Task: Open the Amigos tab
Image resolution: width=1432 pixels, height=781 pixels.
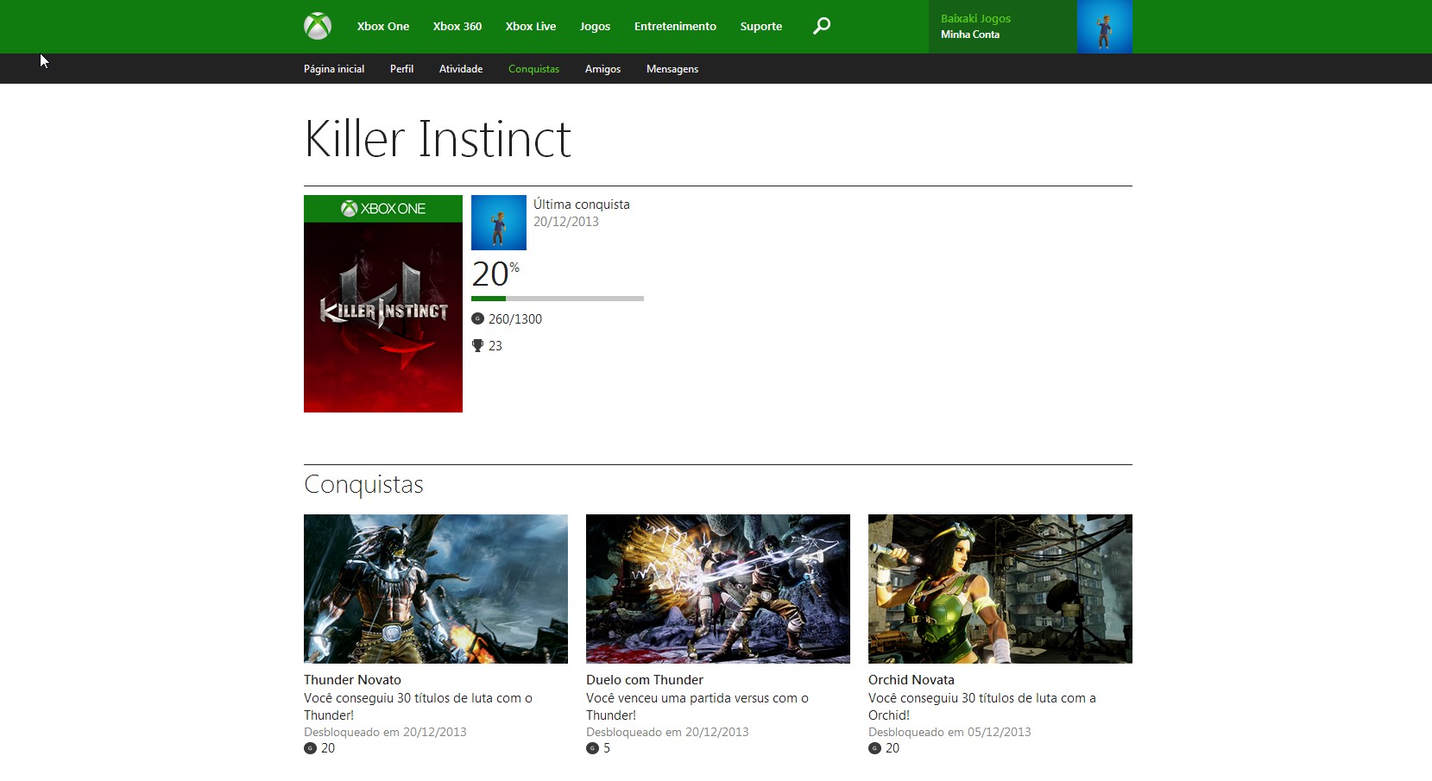Action: click(x=602, y=69)
